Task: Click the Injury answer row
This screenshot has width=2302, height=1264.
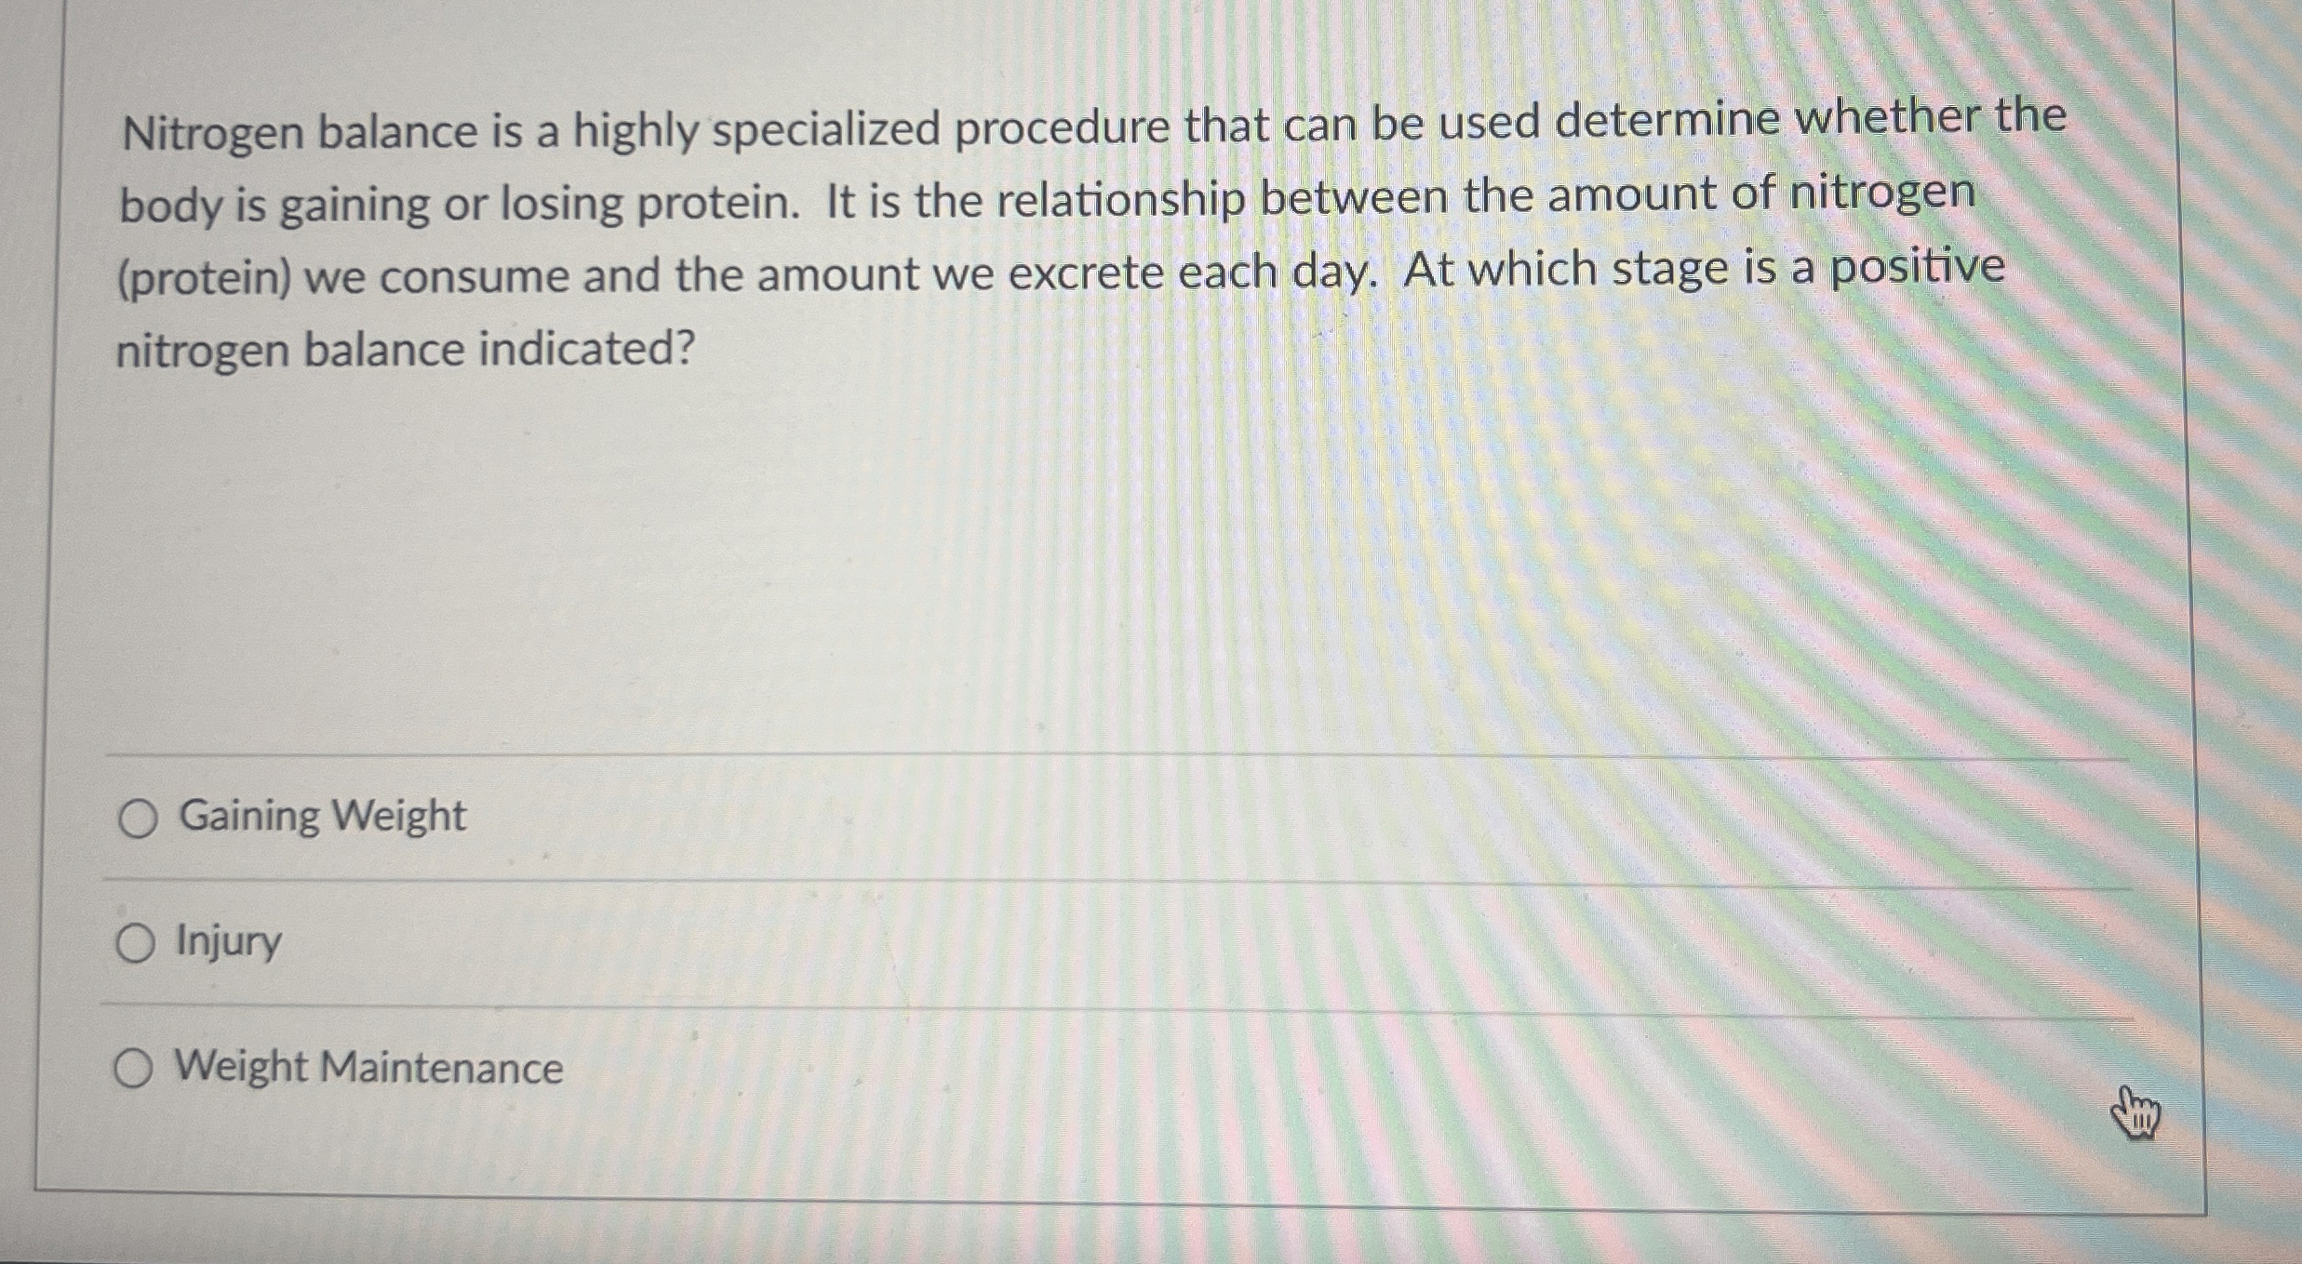Action: click(1117, 944)
